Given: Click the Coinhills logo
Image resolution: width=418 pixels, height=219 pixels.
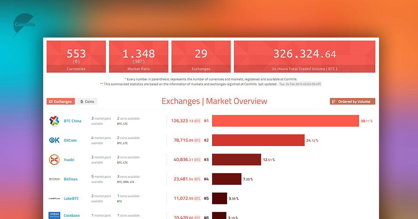Looking at the screenshot, I should click(25, 25).
